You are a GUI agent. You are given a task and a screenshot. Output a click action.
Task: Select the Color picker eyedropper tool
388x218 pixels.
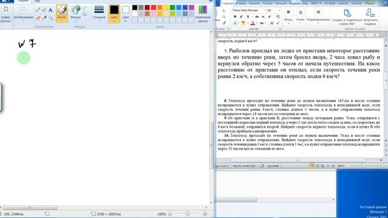coord(44,18)
